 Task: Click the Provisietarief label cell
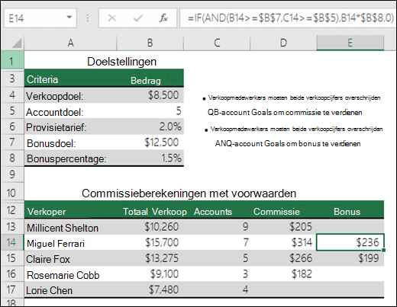pyautogui.click(x=70, y=127)
